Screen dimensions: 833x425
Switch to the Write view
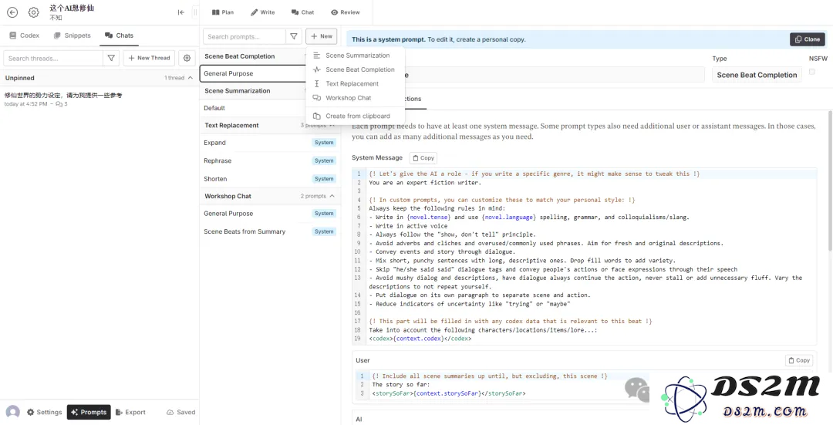click(x=262, y=12)
